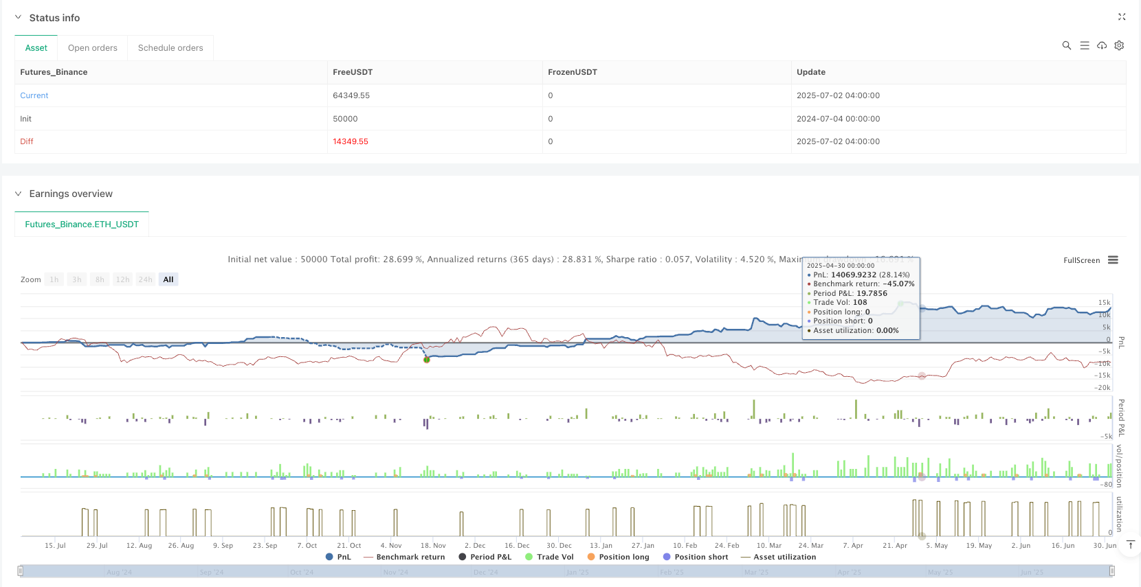Switch to the Schedule orders tab
The height and width of the screenshot is (587, 1141).
click(x=170, y=48)
